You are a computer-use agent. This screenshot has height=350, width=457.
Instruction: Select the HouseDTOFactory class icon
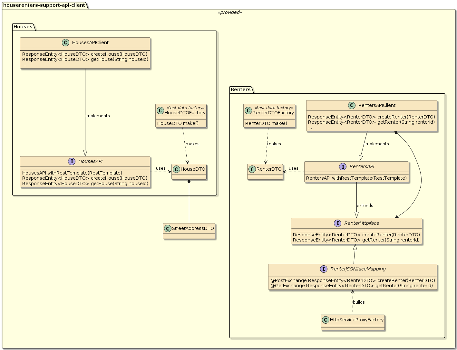click(x=160, y=110)
